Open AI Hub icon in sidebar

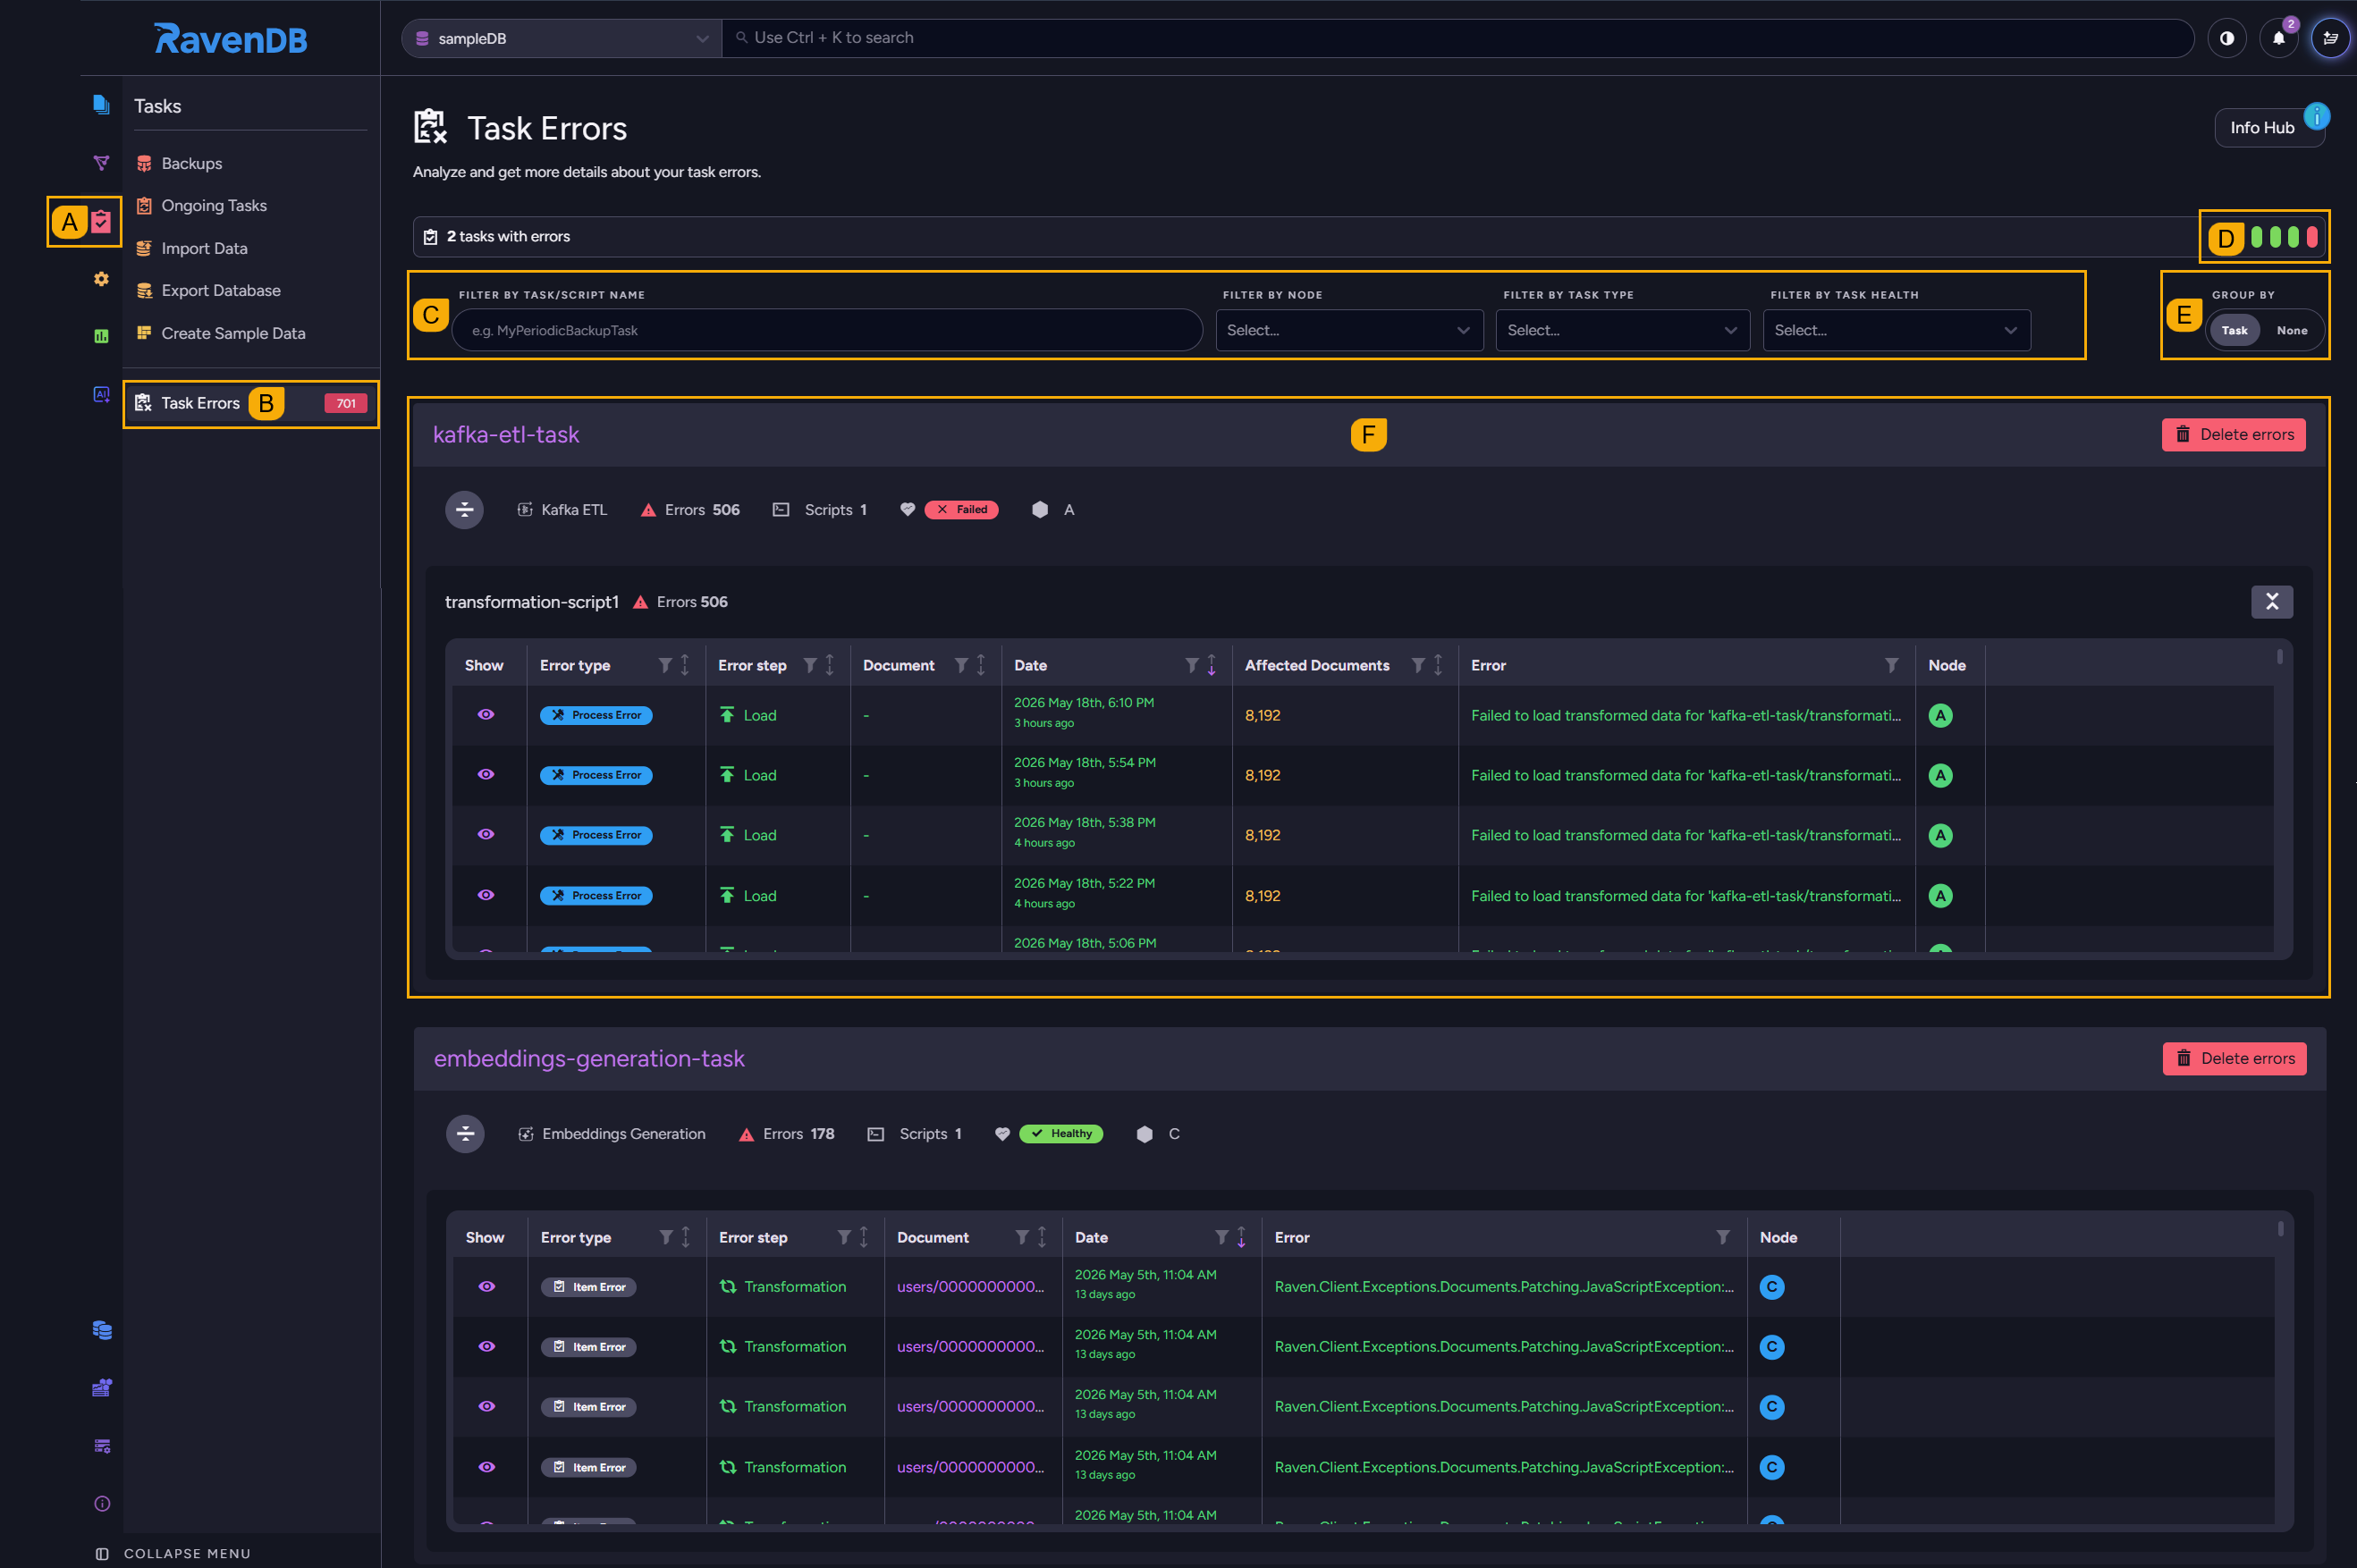tap(101, 394)
